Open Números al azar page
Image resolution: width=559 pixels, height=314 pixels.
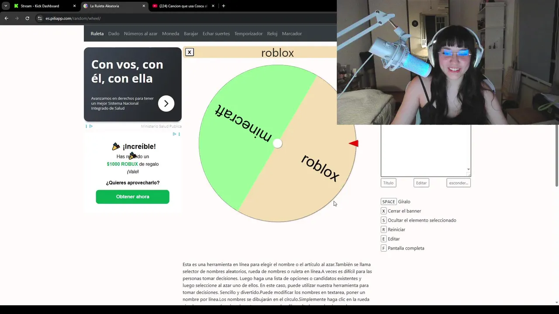[x=141, y=34]
